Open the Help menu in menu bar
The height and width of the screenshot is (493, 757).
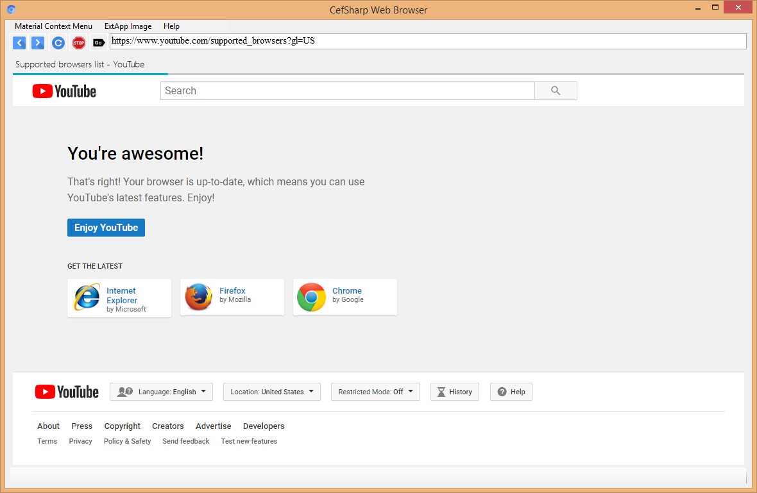tap(171, 26)
